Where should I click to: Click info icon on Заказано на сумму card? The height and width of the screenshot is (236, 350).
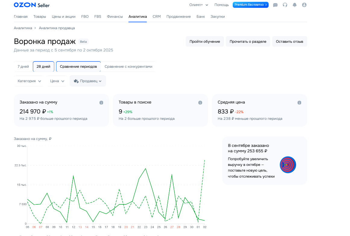pos(101,103)
